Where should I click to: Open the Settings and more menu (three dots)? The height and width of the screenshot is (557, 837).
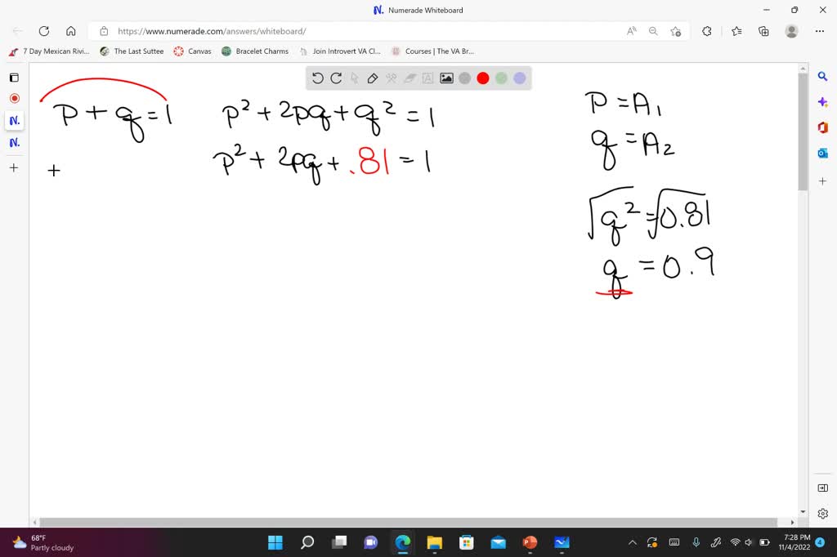(x=819, y=31)
